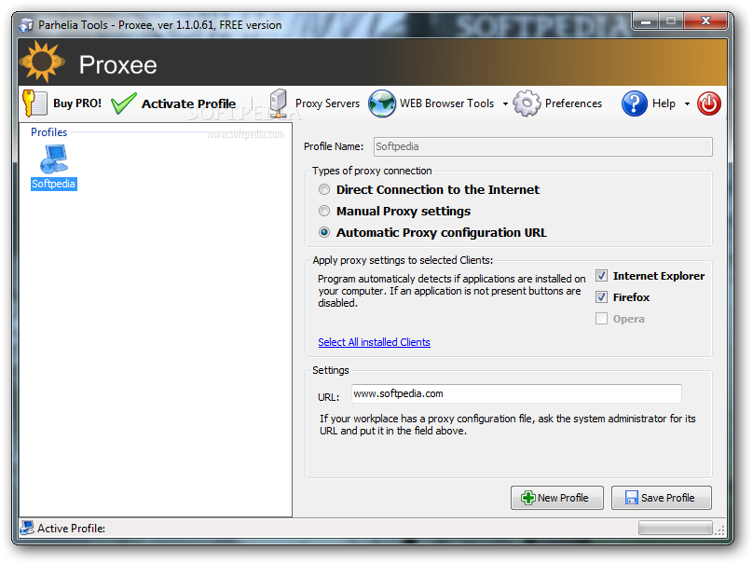Click the blue Help question mark icon
The image size is (753, 564).
(634, 103)
